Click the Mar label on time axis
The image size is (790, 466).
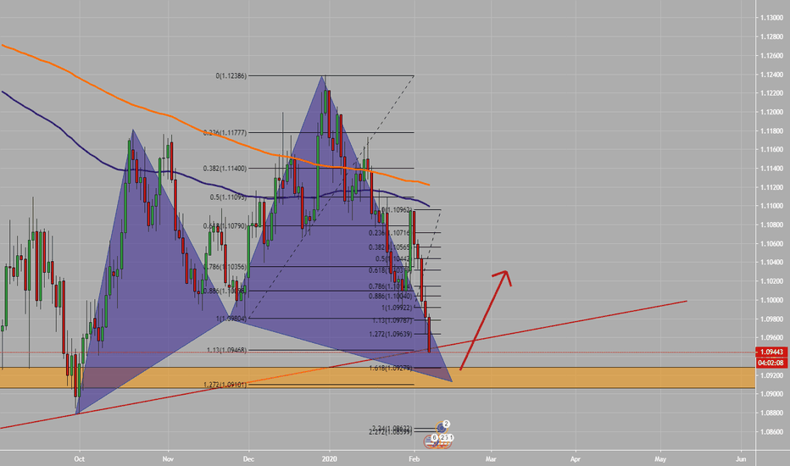(x=491, y=459)
